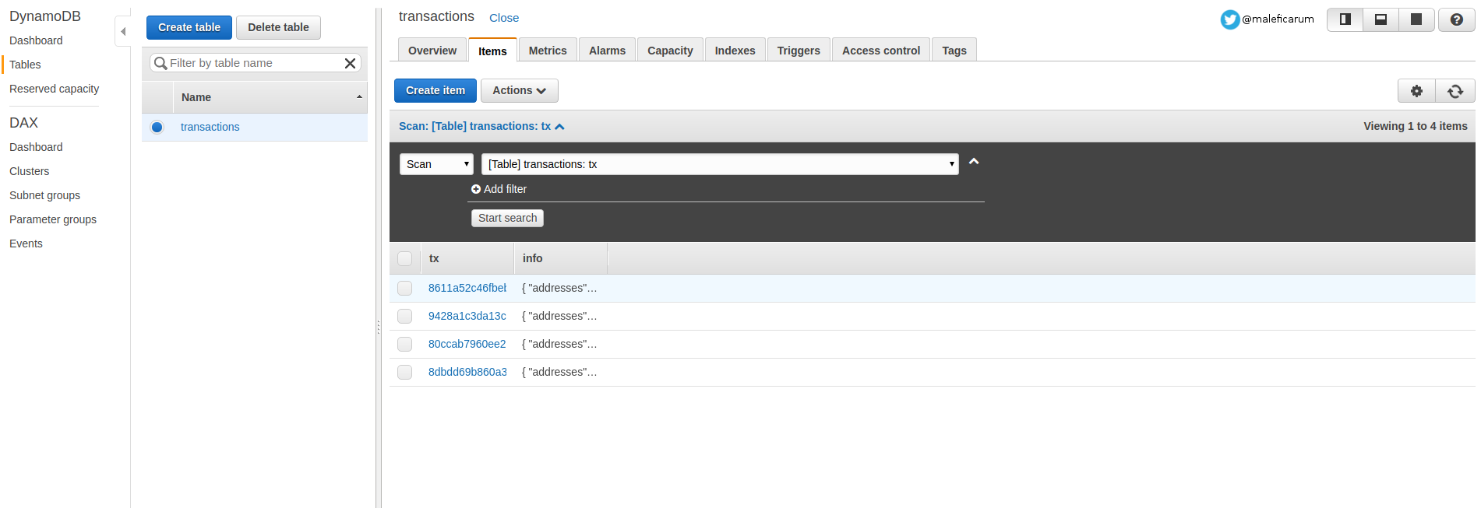The width and height of the screenshot is (1481, 508).
Task: Open the Scan type dropdown
Action: (436, 164)
